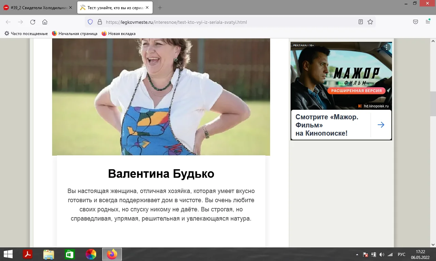Viewport: 436px width, 261px height.
Task: Open Adobe Acrobat from the taskbar
Action: tap(28, 254)
